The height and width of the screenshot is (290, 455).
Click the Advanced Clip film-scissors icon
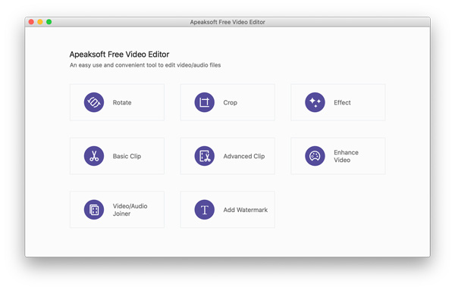[204, 156]
